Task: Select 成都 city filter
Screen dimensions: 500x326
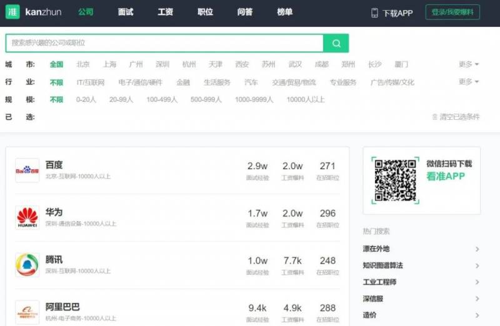Action: pyautogui.click(x=322, y=64)
